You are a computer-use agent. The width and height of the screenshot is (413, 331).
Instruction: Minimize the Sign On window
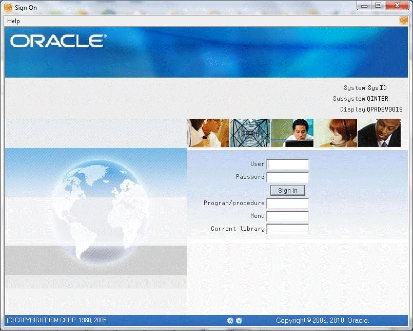(x=364, y=6)
